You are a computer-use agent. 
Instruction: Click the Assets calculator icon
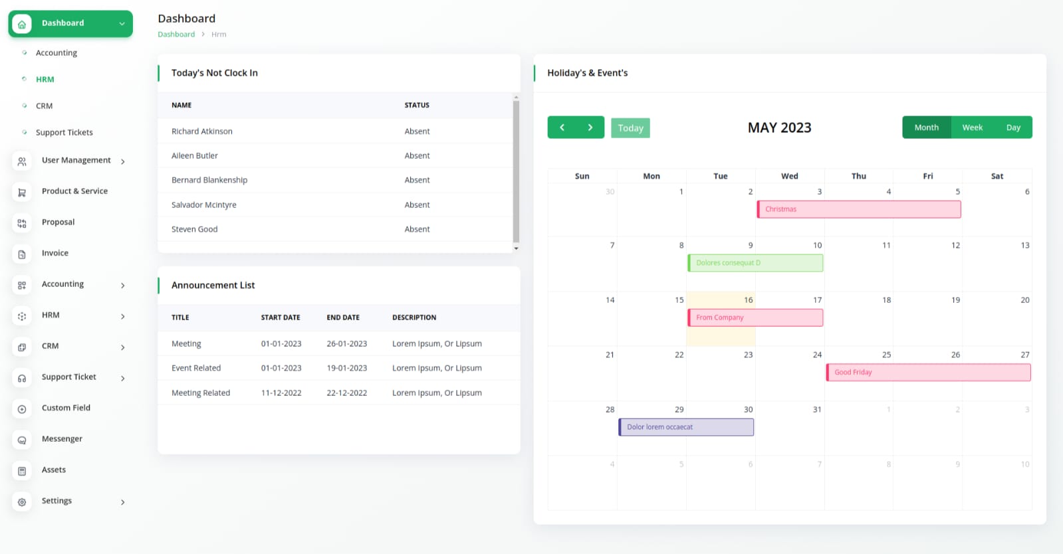tap(22, 471)
